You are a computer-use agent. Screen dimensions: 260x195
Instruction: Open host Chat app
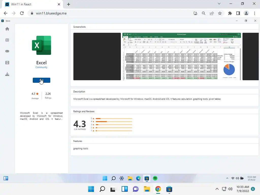coord(136,189)
